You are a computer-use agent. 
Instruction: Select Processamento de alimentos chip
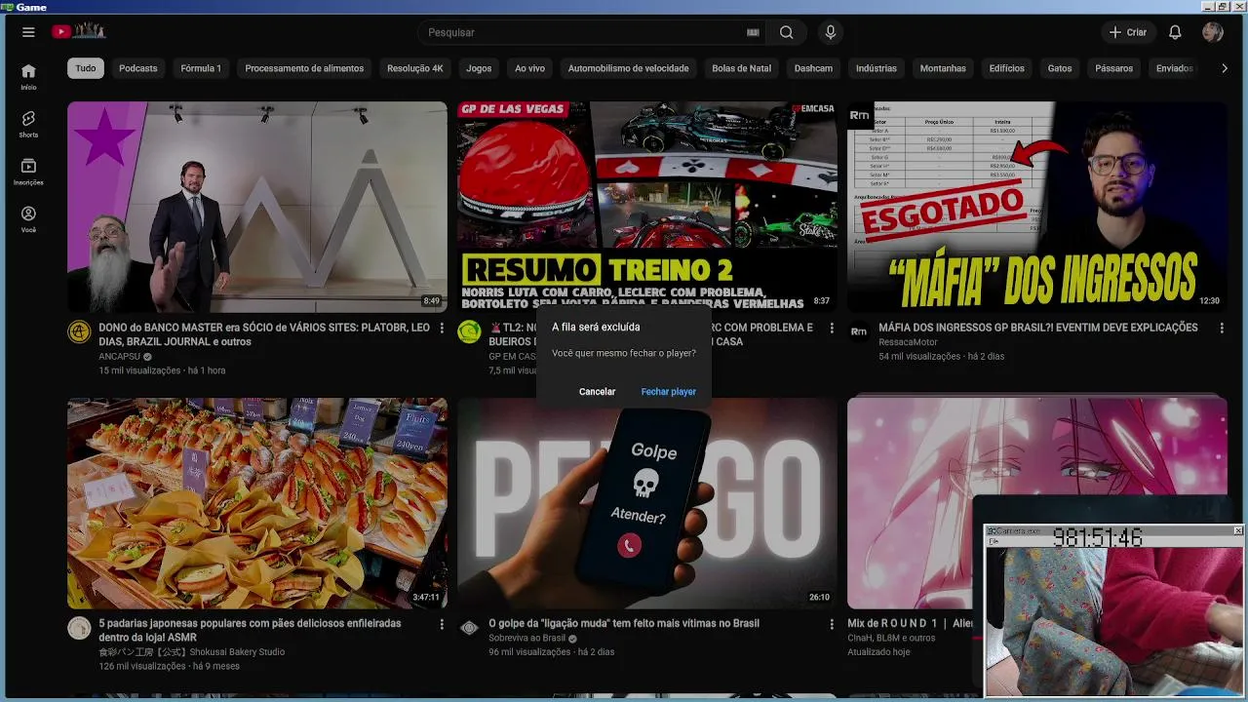coord(304,68)
